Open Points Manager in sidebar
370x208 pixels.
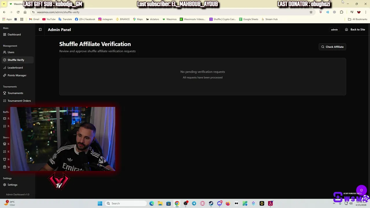pyautogui.click(x=17, y=75)
